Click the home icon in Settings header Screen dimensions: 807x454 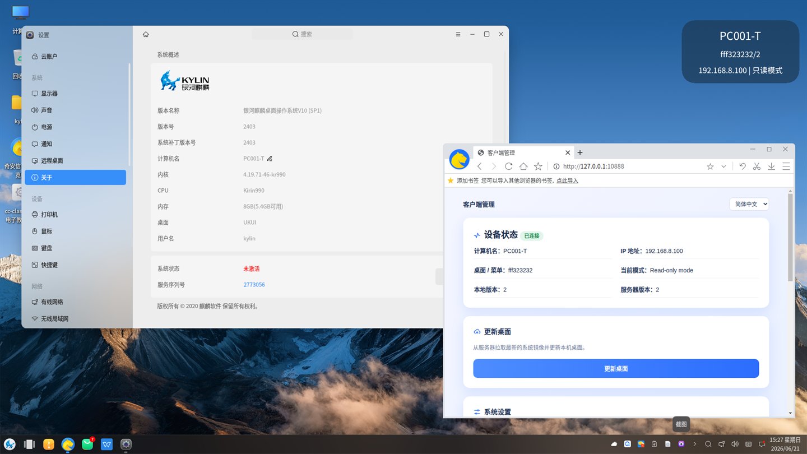coord(146,34)
